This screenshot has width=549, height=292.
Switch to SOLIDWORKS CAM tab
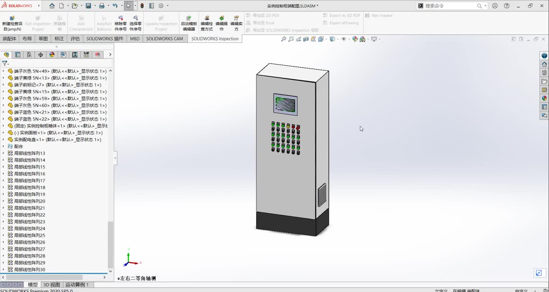pos(164,39)
